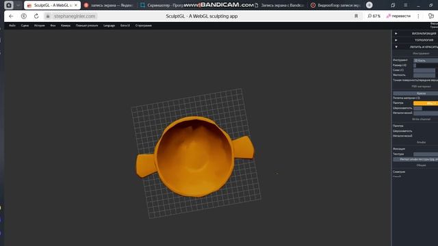The image size is (438, 246).
Task: Adjust the Радиус slider
Action: [426, 66]
